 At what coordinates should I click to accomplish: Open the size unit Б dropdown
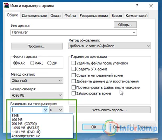click(x=56, y=110)
